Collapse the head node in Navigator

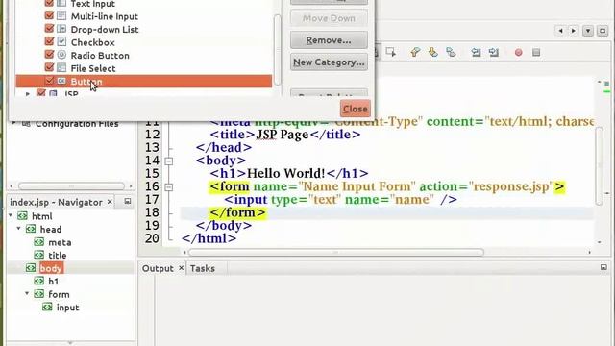click(19, 229)
